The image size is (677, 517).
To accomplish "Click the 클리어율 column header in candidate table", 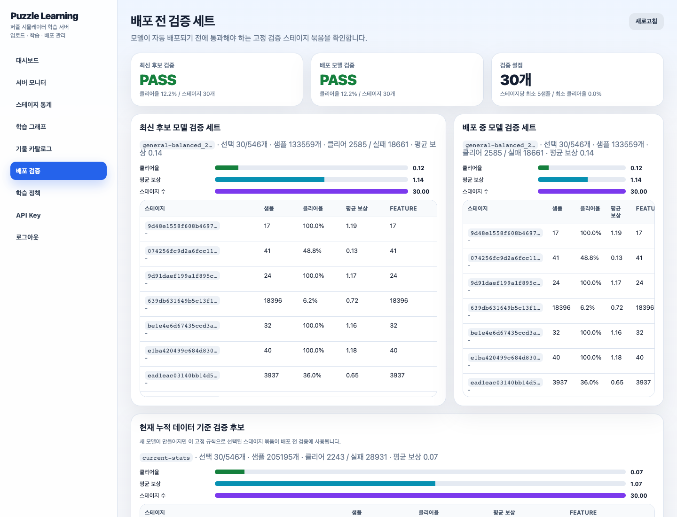I will [313, 209].
